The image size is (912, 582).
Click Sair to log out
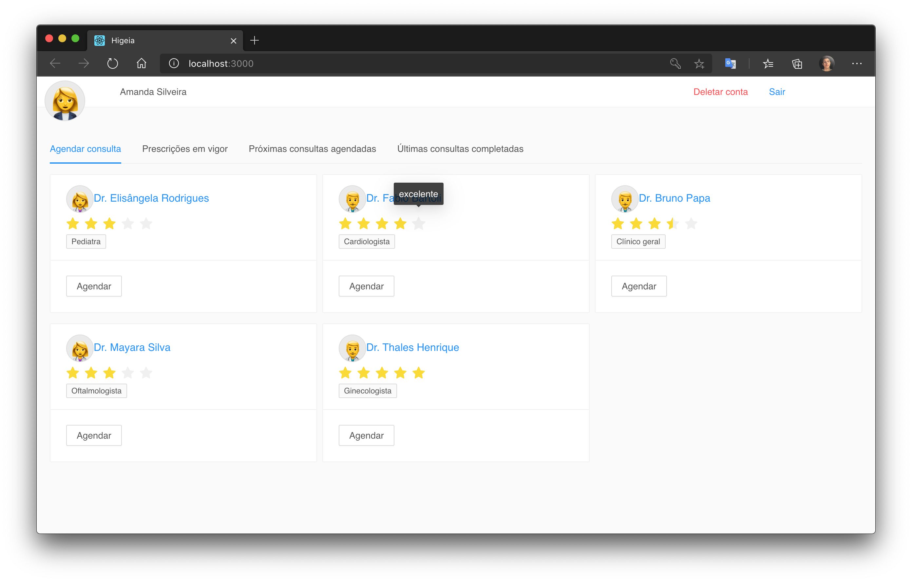777,92
